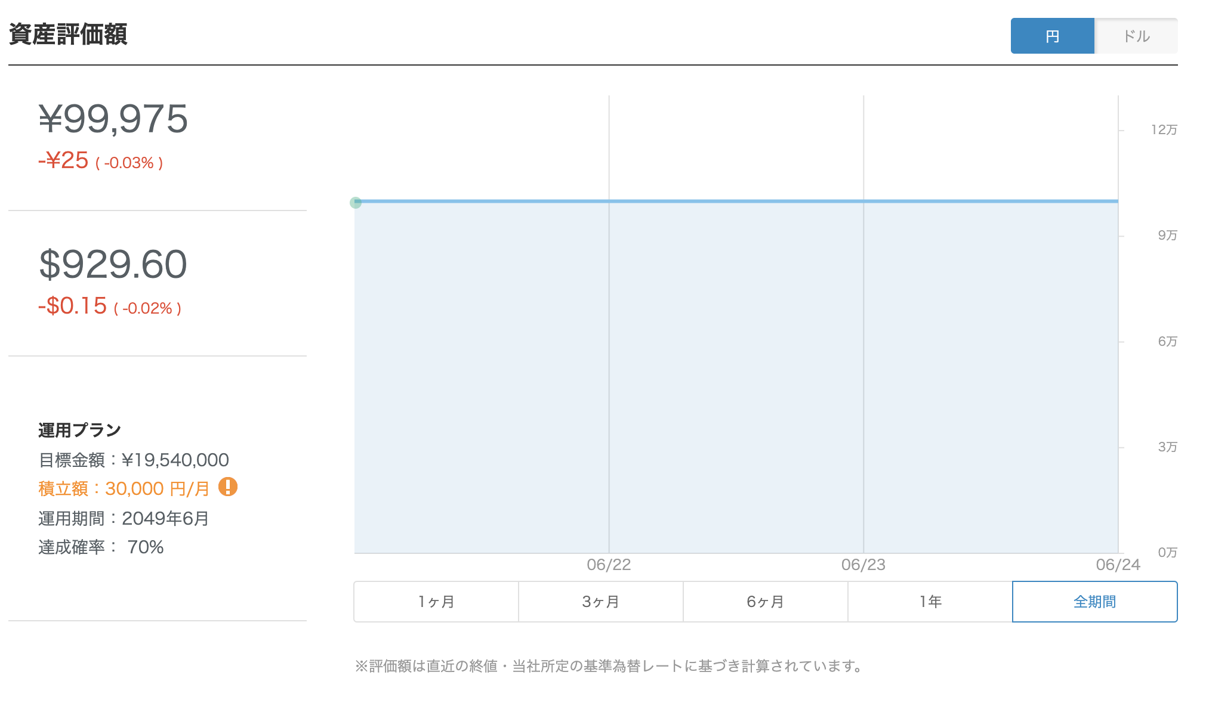Select the 全期間 period tab

1095,602
